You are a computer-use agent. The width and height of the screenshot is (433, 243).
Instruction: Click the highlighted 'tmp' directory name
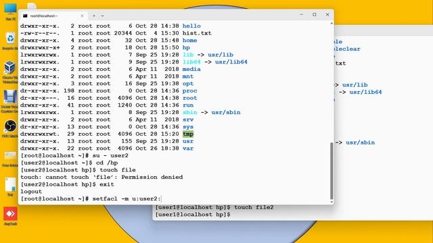[x=188, y=134]
